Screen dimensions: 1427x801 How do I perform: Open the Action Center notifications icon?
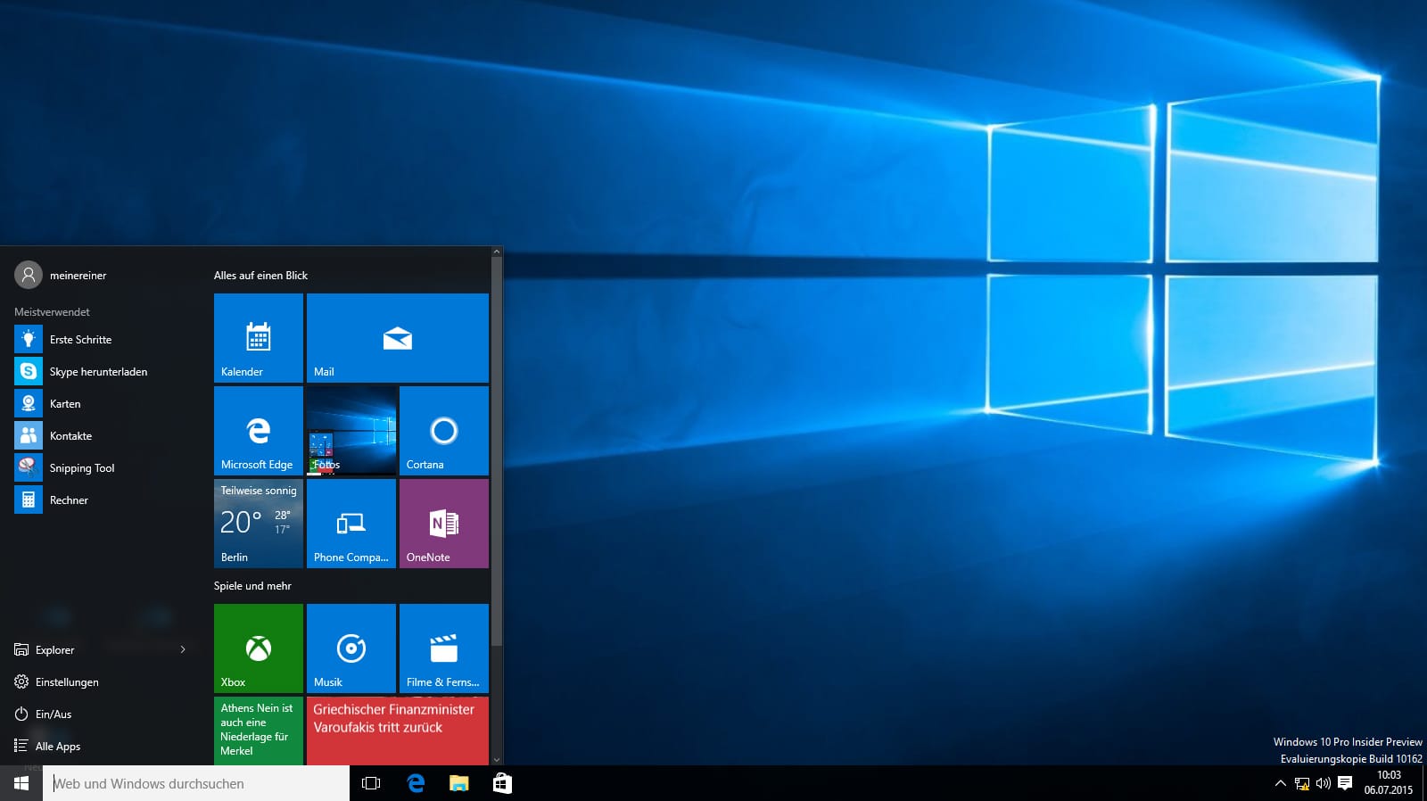tap(1345, 783)
